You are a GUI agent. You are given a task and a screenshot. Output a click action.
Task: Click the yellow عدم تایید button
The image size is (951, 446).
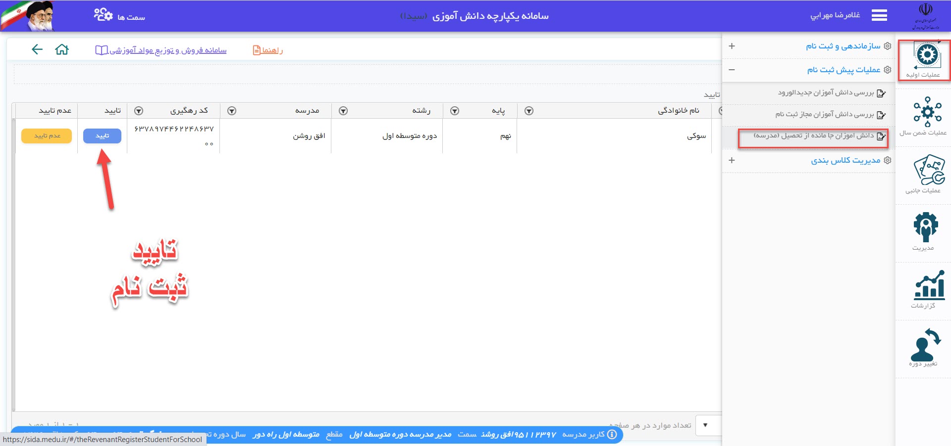(47, 136)
